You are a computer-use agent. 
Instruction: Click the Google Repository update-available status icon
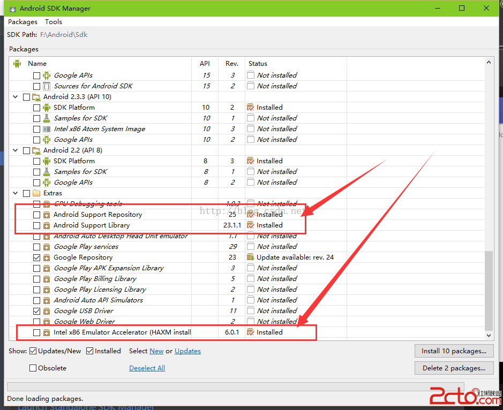(251, 257)
